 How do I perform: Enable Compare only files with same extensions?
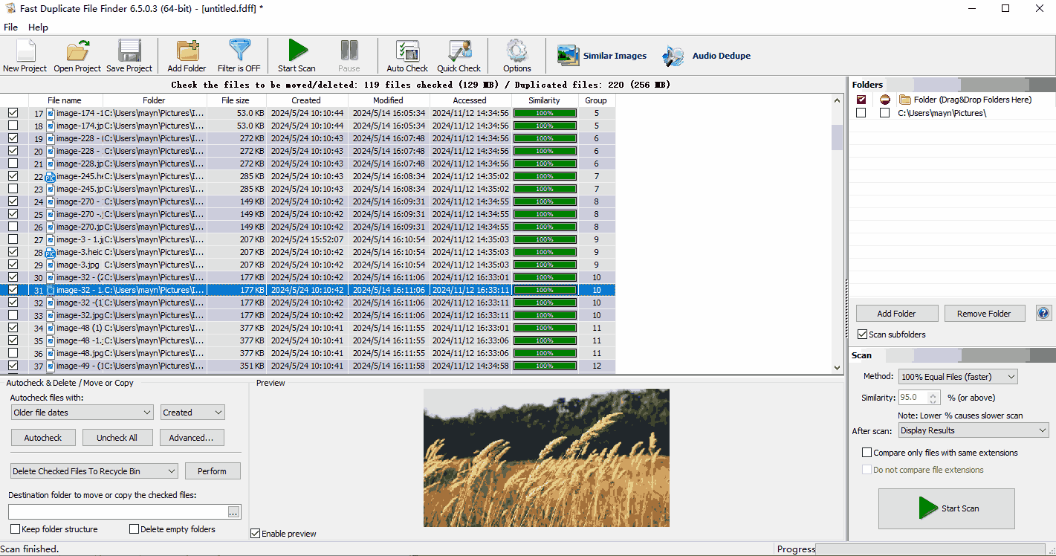pyautogui.click(x=866, y=453)
